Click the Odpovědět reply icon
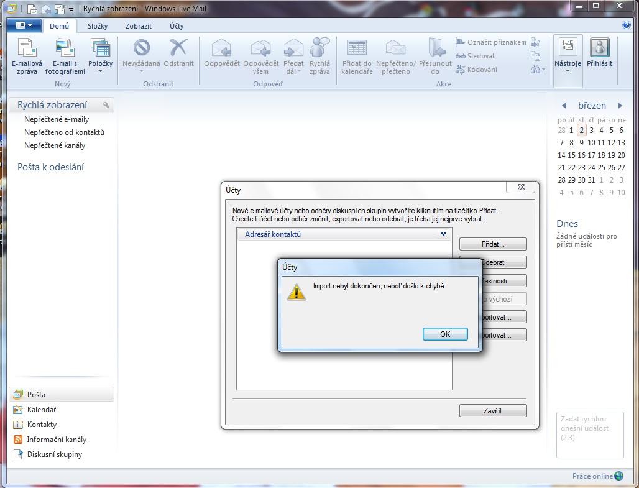This screenshot has height=488, width=639. pyautogui.click(x=222, y=48)
